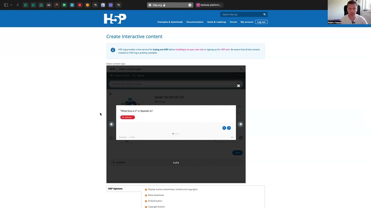Follow the trying out H5P link
This screenshot has width=371, height=208.
point(160,49)
